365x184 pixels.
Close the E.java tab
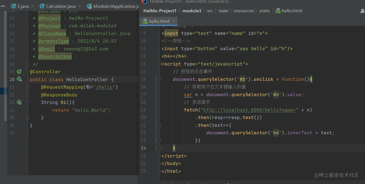32,6
